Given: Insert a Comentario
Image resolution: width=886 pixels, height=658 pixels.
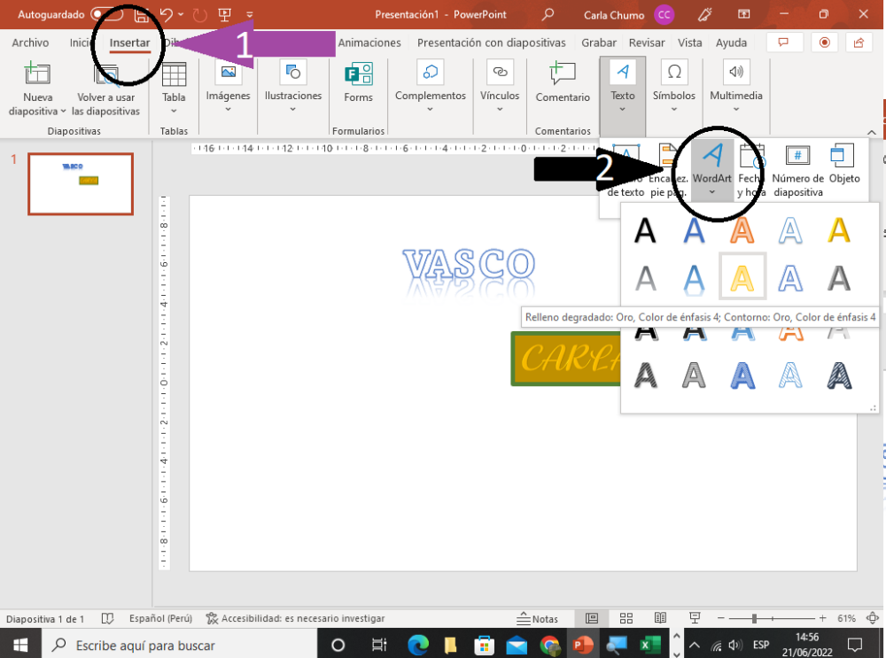Looking at the screenshot, I should coord(563,82).
